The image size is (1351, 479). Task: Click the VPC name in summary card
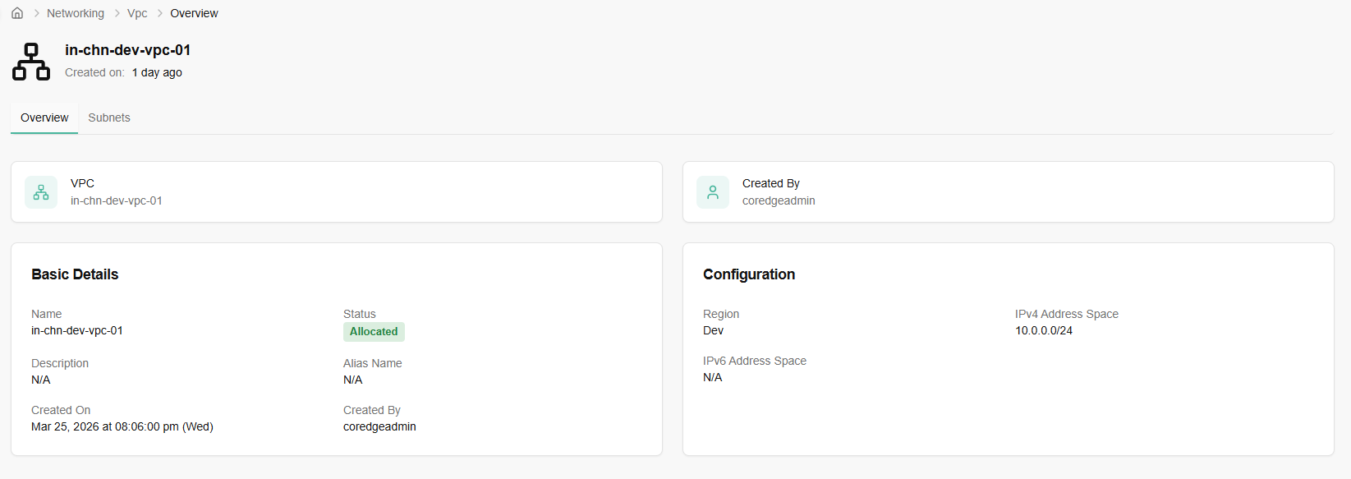(117, 200)
